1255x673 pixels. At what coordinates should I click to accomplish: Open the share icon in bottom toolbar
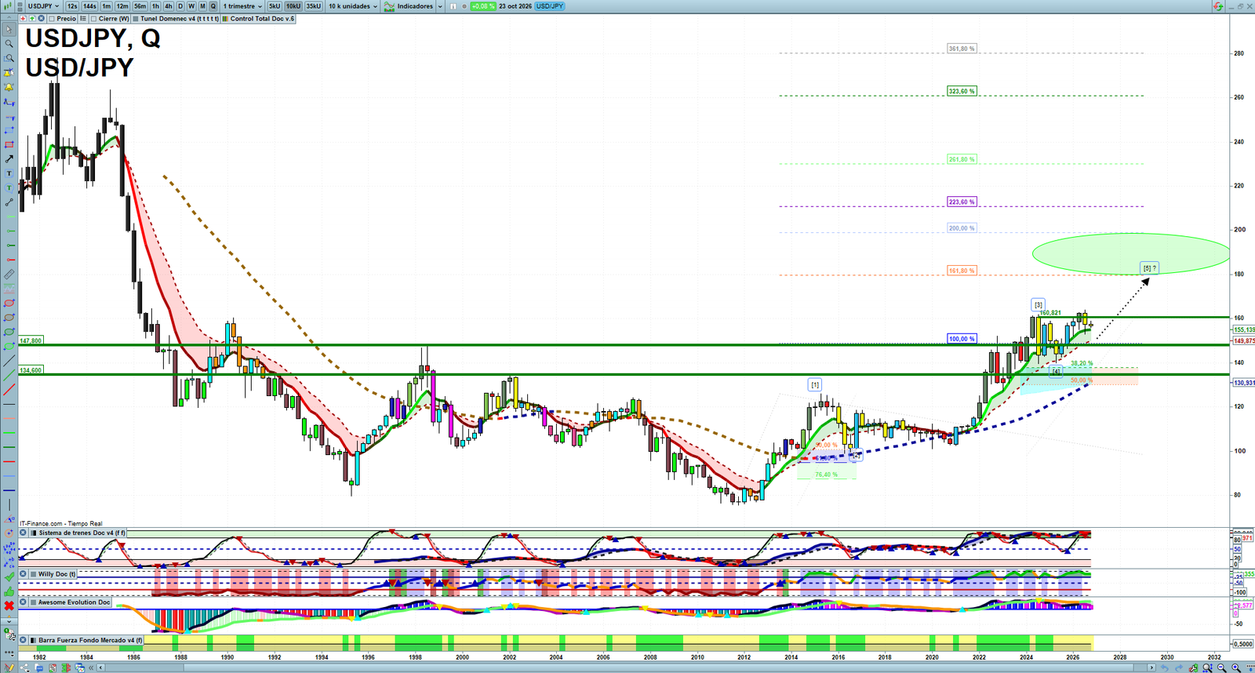click(x=24, y=668)
